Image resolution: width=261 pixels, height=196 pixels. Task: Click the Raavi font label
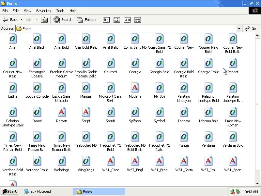tap(37, 121)
